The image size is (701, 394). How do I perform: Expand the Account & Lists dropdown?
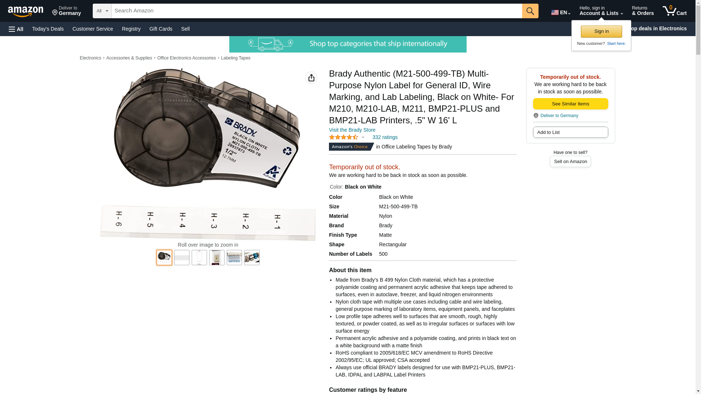point(601,11)
